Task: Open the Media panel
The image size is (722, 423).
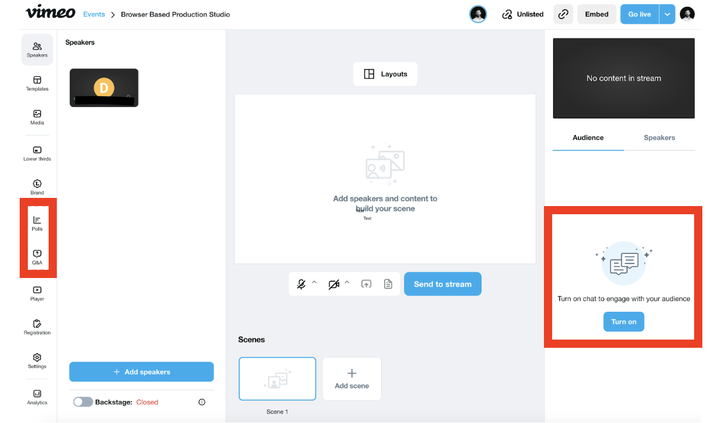Action: (37, 117)
